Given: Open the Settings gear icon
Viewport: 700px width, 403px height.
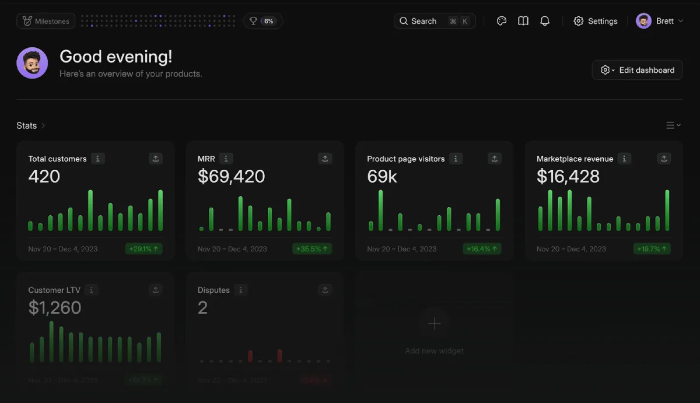Looking at the screenshot, I should click(x=578, y=20).
